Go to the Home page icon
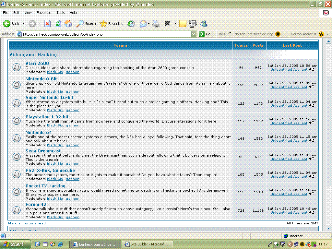 click(x=68, y=24)
